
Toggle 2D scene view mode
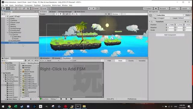click(56, 14)
